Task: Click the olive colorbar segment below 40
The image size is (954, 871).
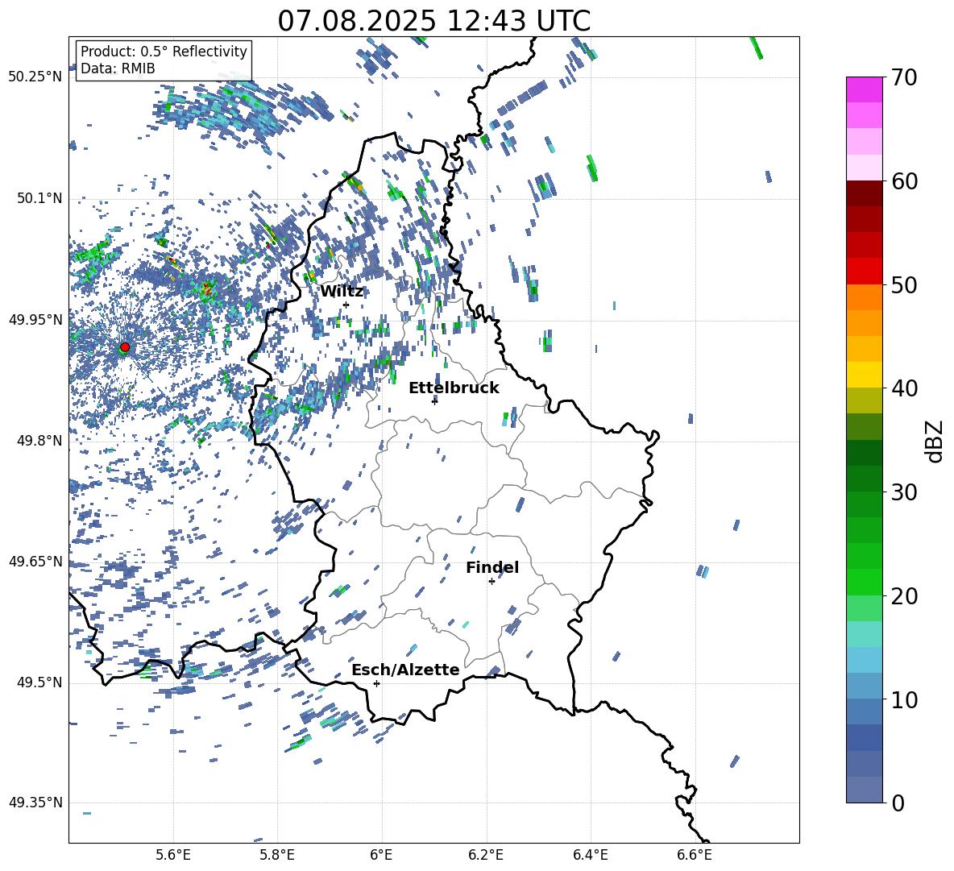Action: (864, 400)
